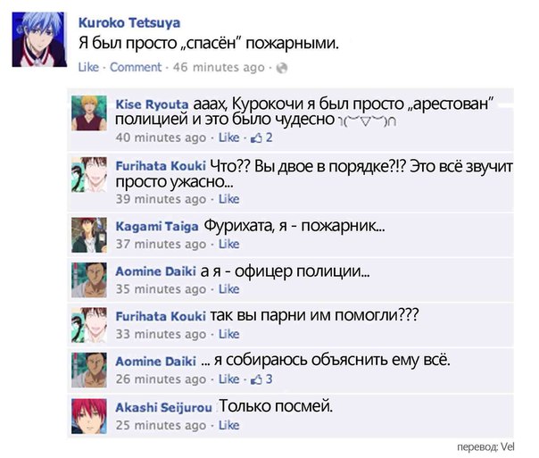Open Kuroko Tetsuya's profile picture
Viewport: 539px width, 458px height.
(x=38, y=39)
